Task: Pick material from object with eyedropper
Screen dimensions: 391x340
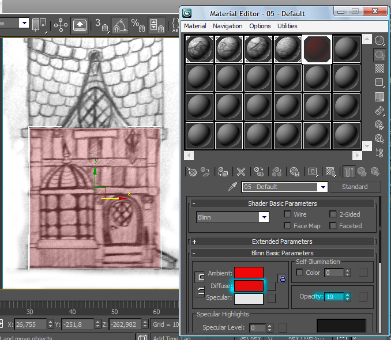Action: (x=233, y=187)
